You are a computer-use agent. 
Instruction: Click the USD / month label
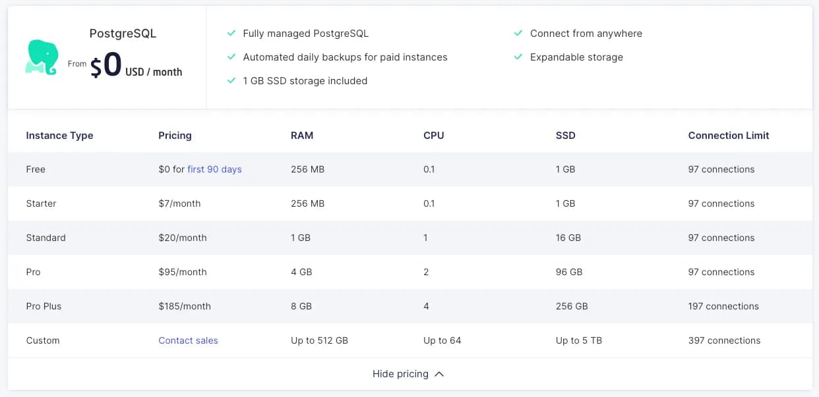(x=154, y=72)
